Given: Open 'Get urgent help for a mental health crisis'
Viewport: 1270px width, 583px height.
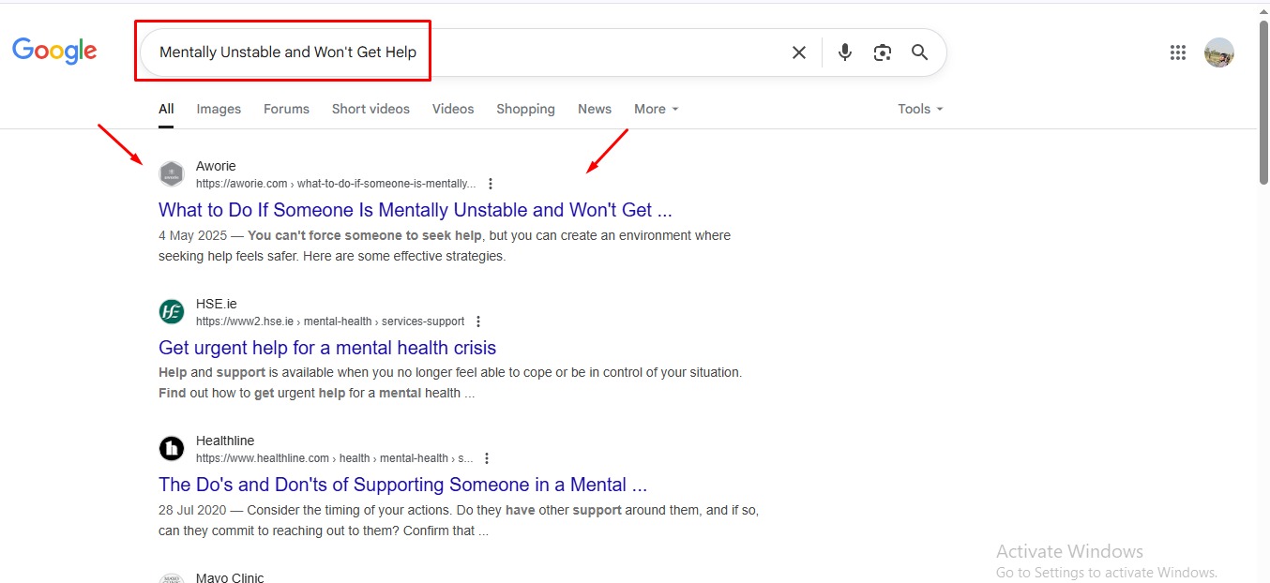Looking at the screenshot, I should (x=327, y=348).
